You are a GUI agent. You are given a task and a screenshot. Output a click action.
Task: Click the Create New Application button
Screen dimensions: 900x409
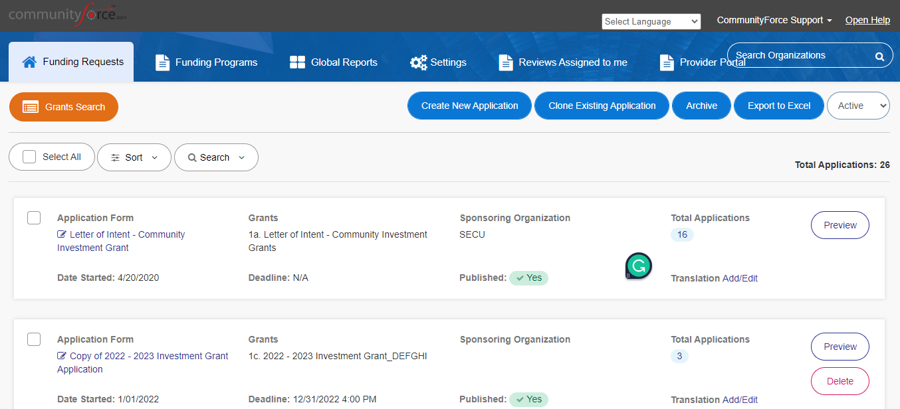click(470, 106)
